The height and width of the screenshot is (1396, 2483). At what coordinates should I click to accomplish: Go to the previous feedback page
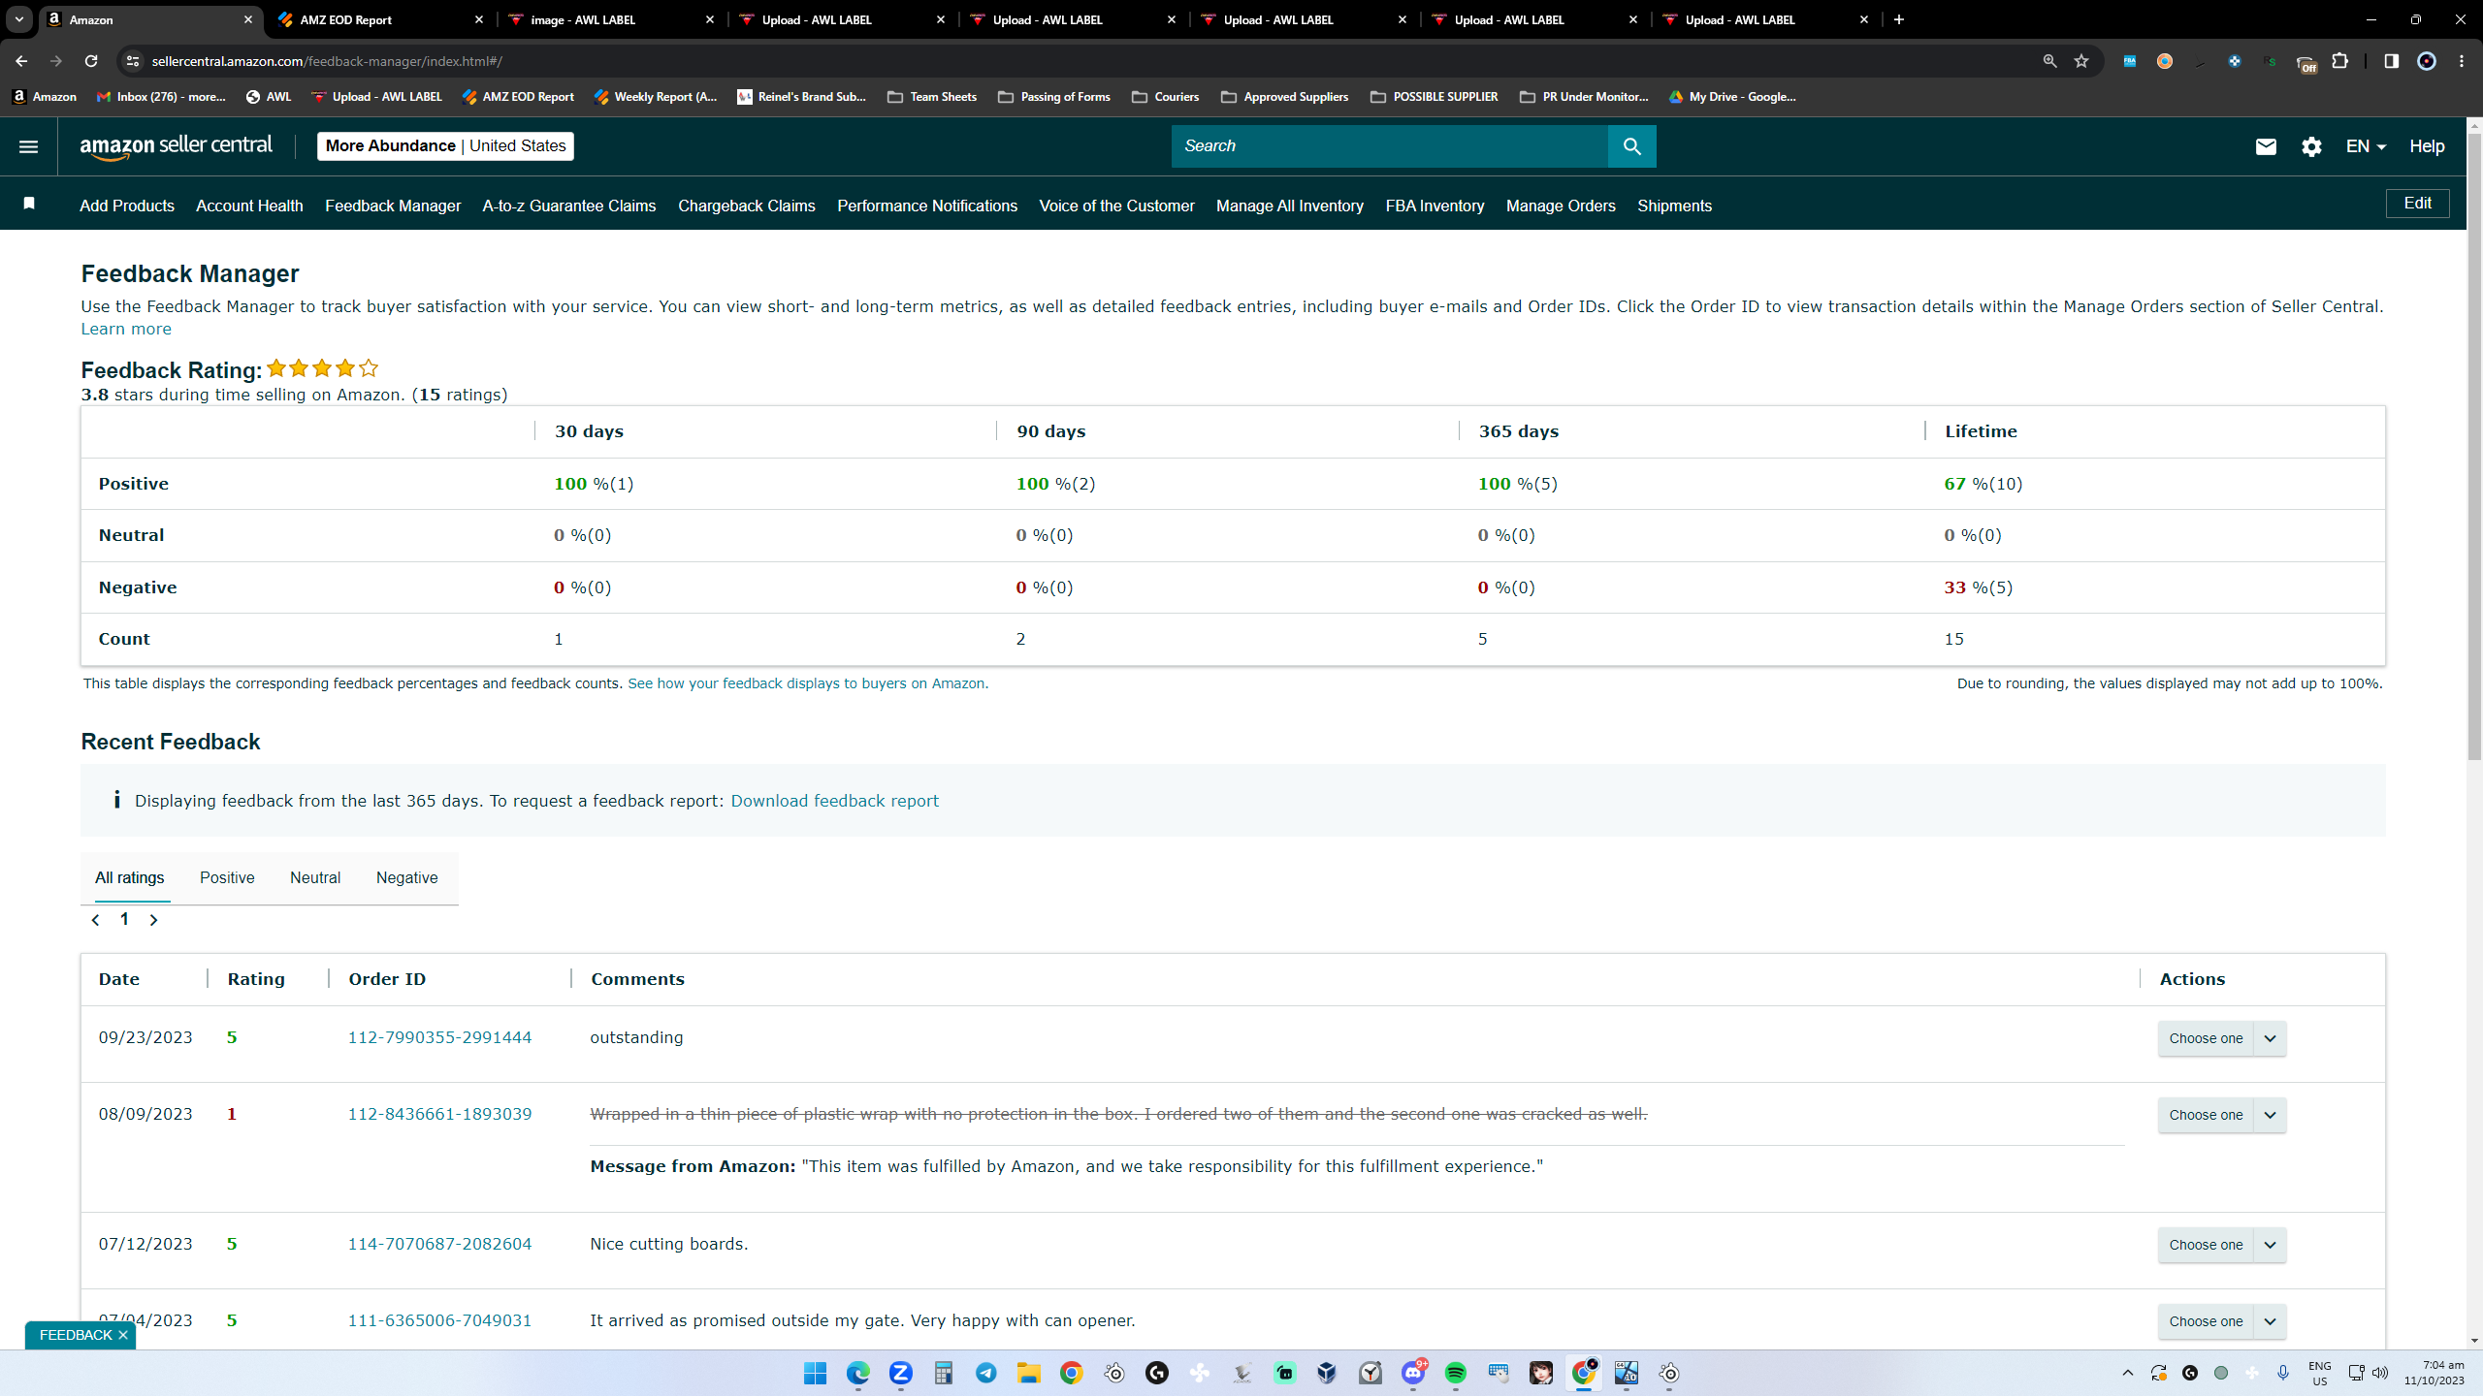(x=95, y=920)
